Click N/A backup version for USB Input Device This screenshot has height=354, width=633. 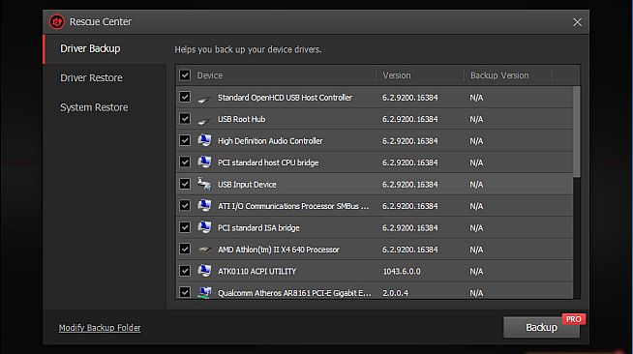pyautogui.click(x=476, y=185)
